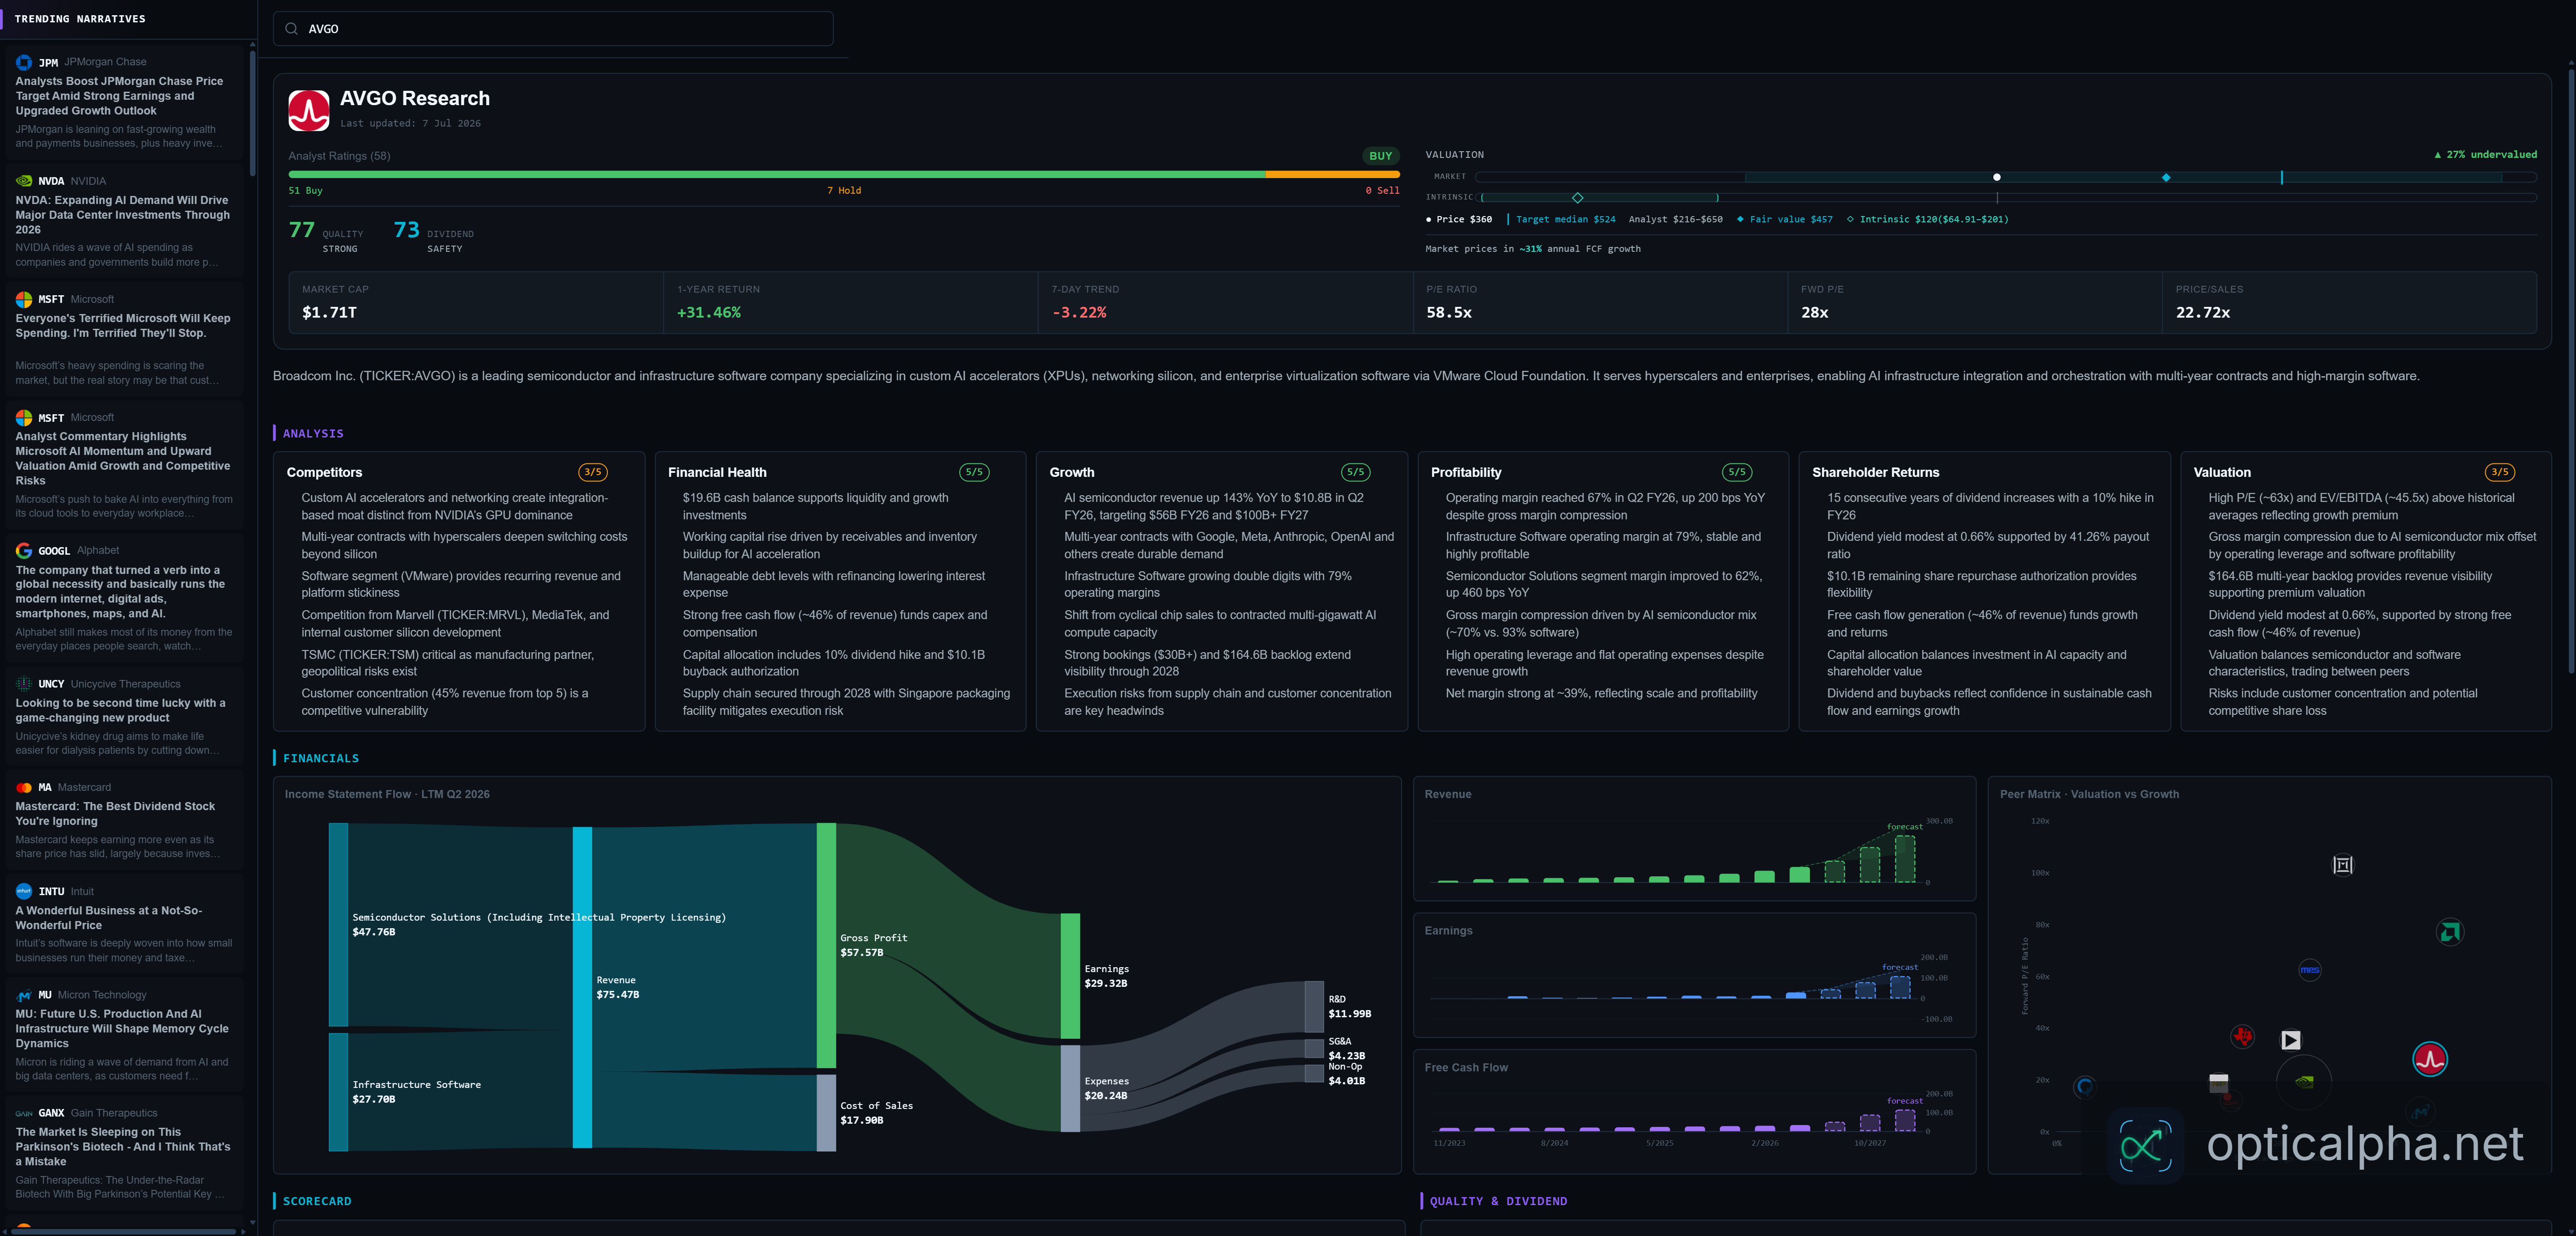2576x1236 pixels.
Task: Click the GOOGL Alphabet logo in sidebar
Action: (x=24, y=551)
